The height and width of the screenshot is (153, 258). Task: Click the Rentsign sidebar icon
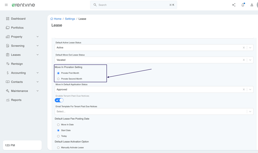pos(7,64)
